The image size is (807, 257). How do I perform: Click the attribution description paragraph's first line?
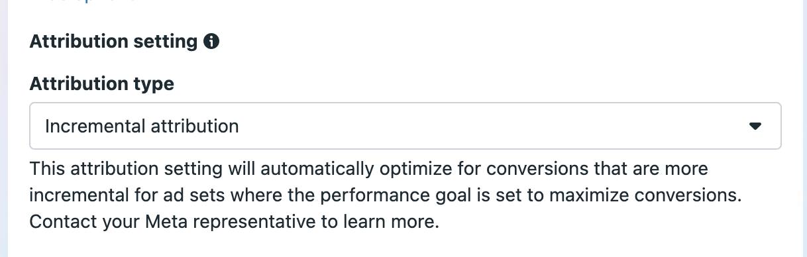click(x=369, y=169)
